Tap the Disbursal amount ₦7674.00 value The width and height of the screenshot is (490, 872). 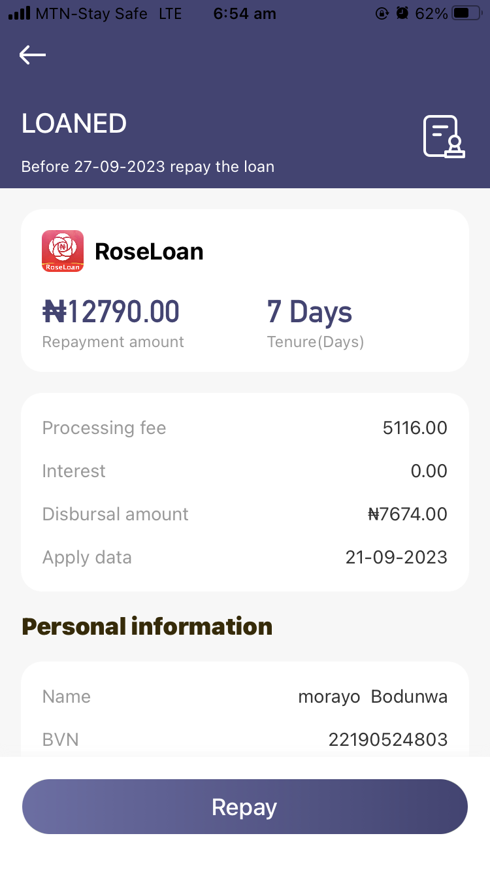coord(407,514)
